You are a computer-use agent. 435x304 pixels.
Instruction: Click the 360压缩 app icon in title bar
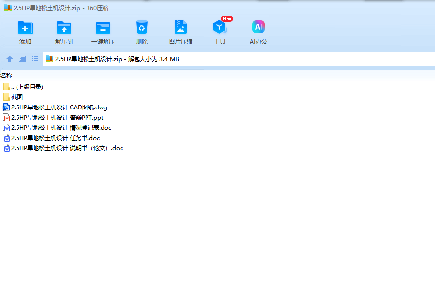point(7,8)
